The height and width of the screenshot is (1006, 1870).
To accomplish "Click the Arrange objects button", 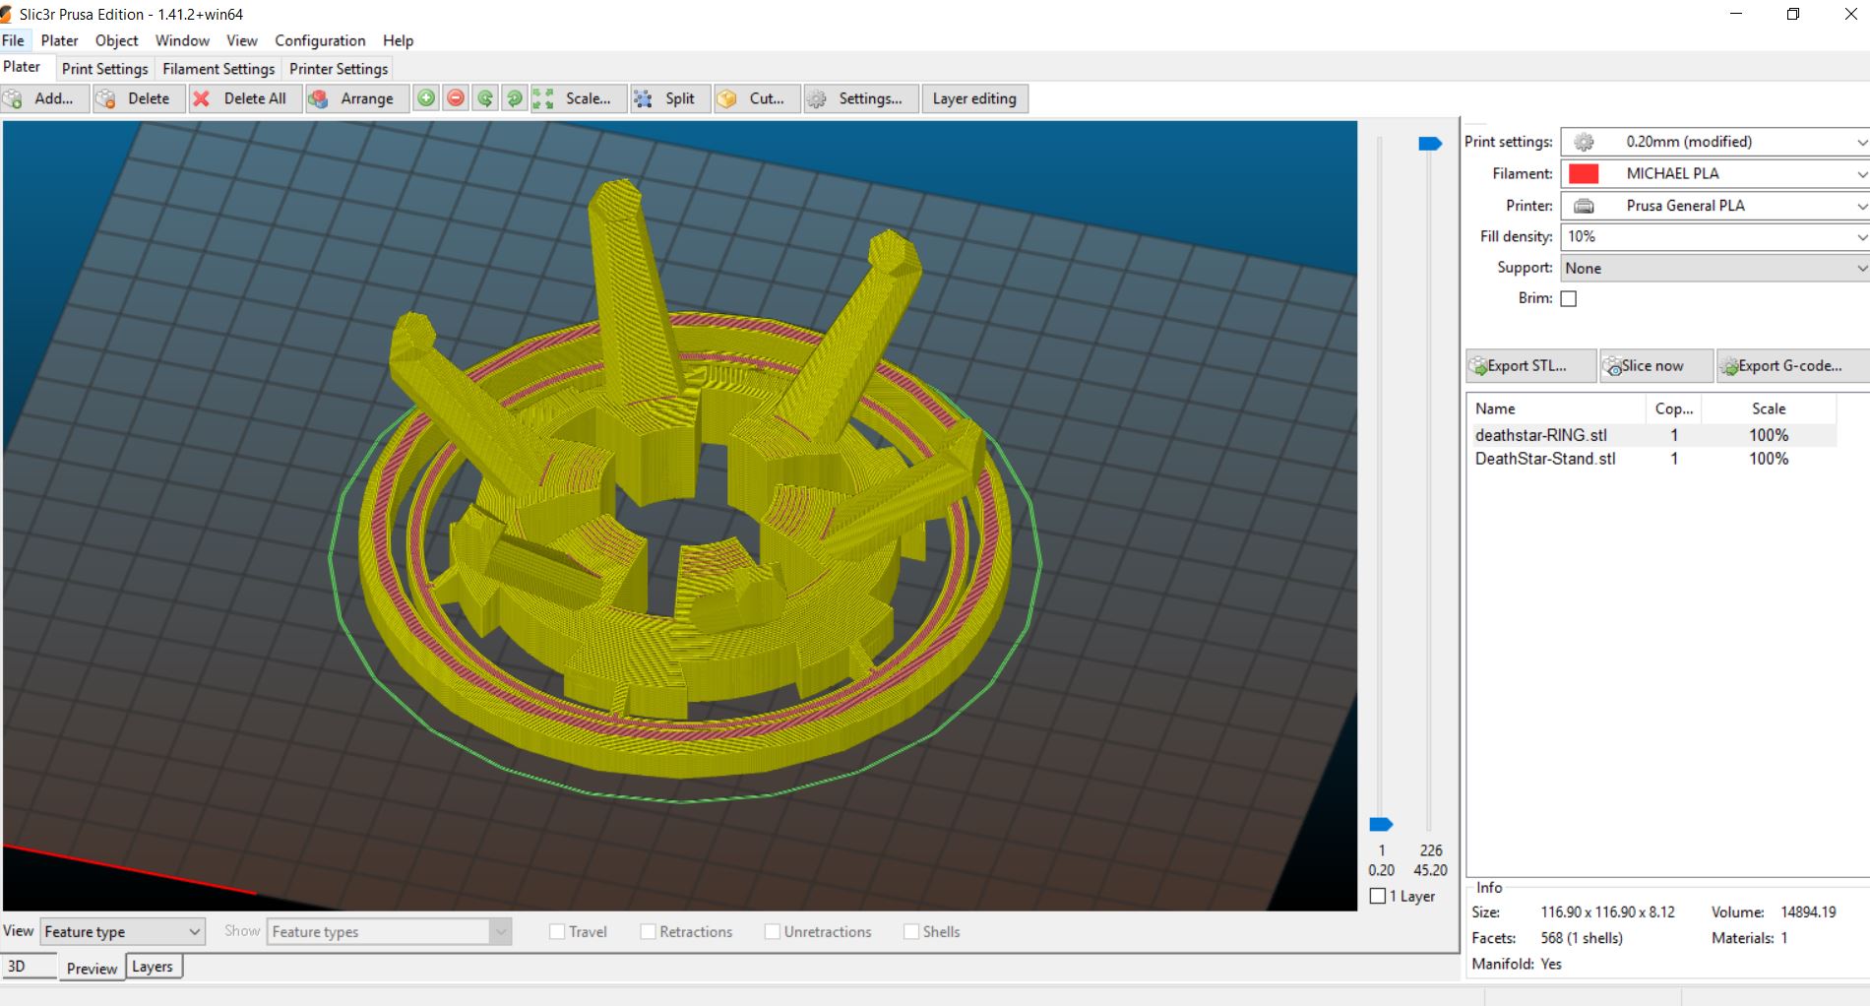I will [x=357, y=98].
